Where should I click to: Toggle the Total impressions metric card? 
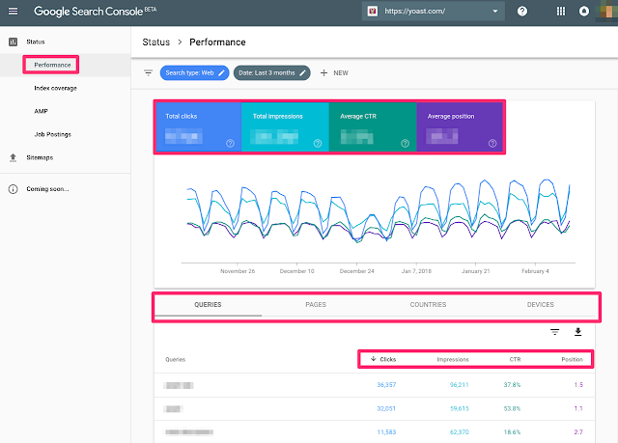click(x=284, y=127)
